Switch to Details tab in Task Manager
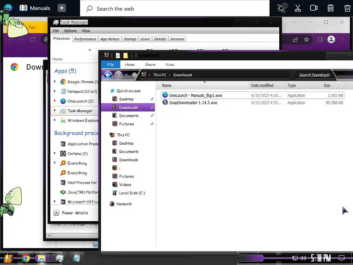The height and width of the screenshot is (265, 353). [160, 39]
